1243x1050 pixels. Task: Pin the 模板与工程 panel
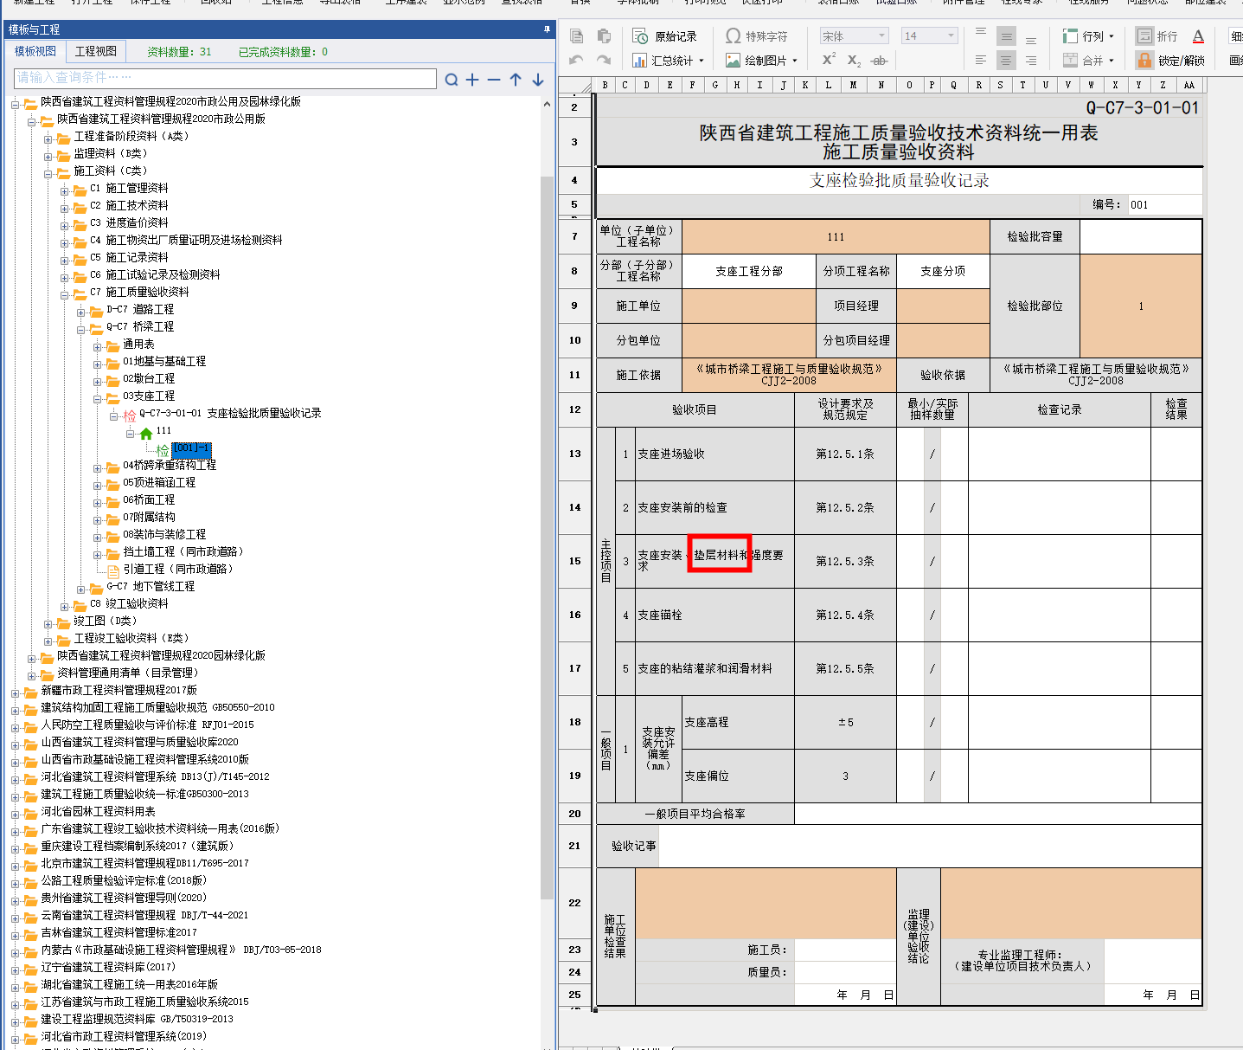pos(547,29)
